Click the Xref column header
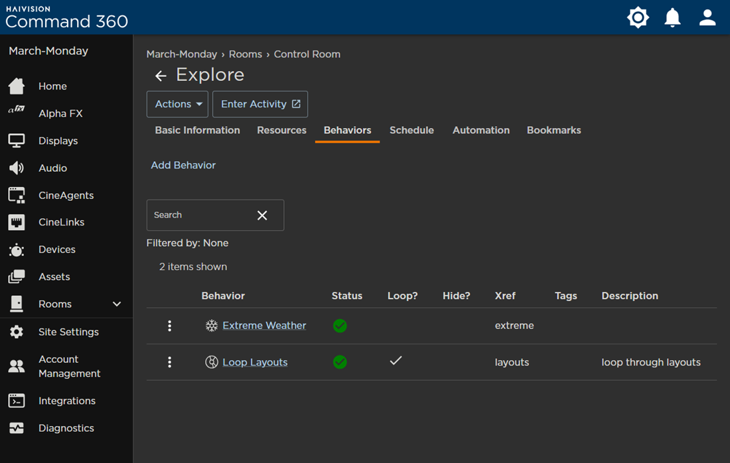The image size is (730, 463). click(x=505, y=296)
